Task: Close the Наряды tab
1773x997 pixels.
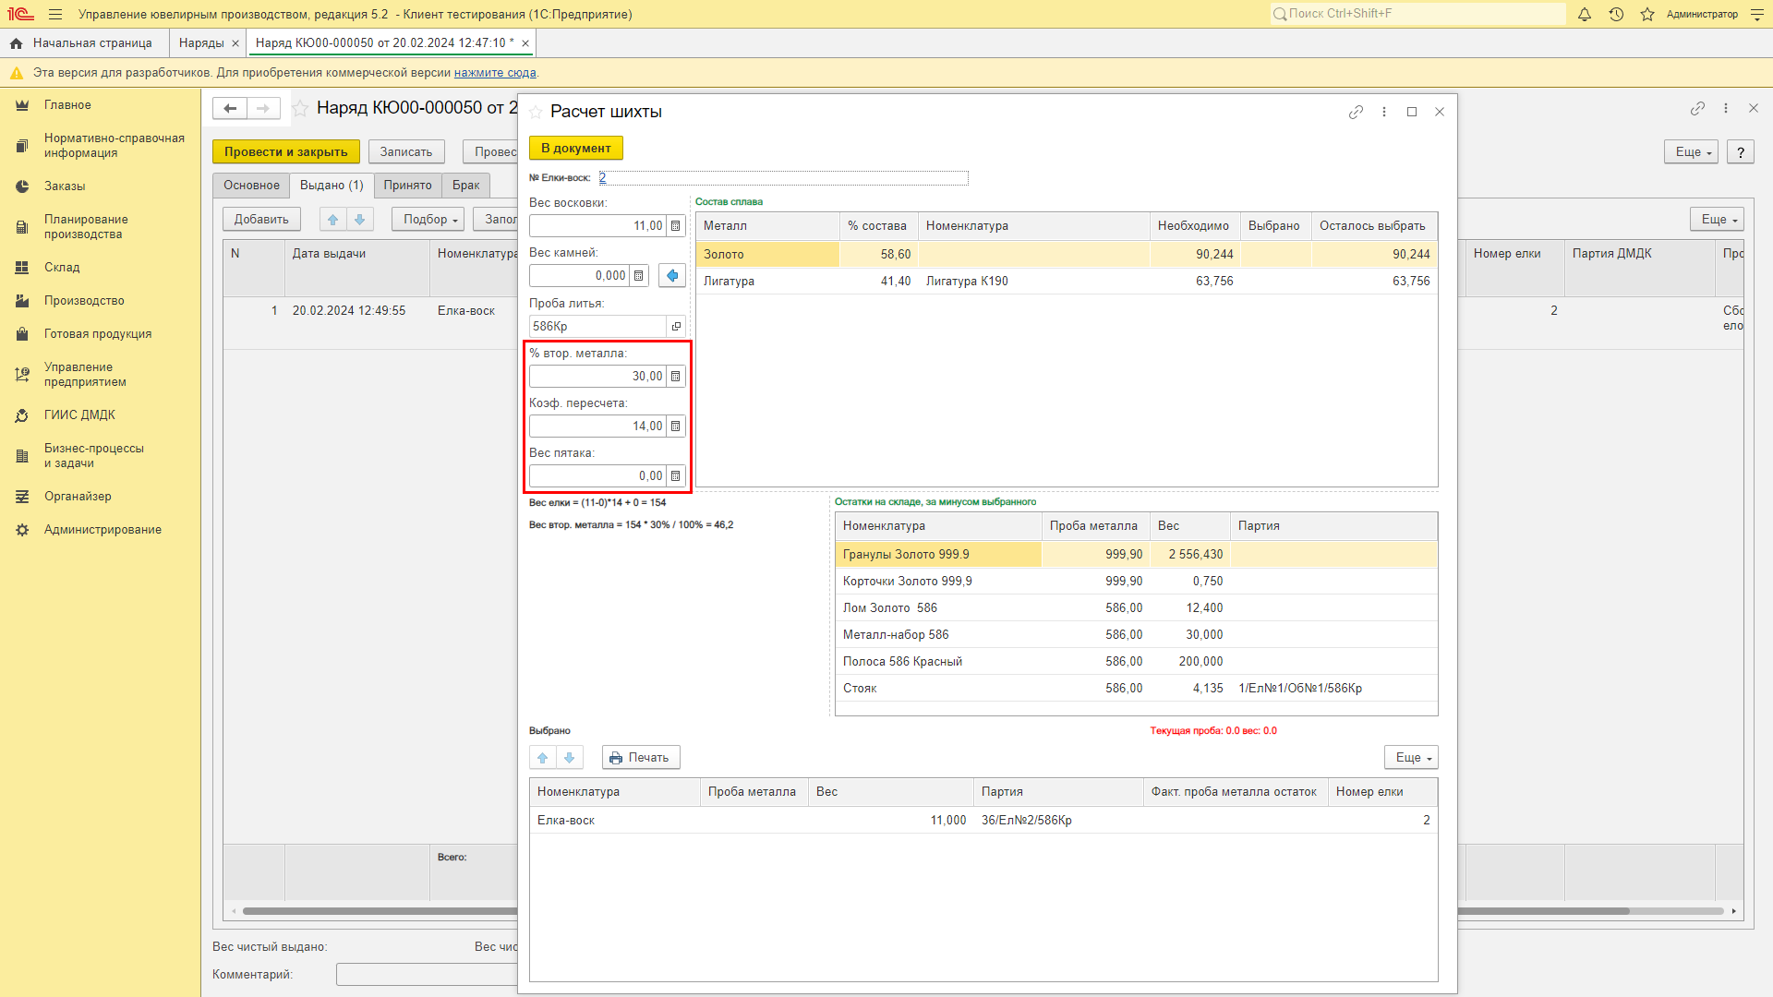Action: pos(235,43)
